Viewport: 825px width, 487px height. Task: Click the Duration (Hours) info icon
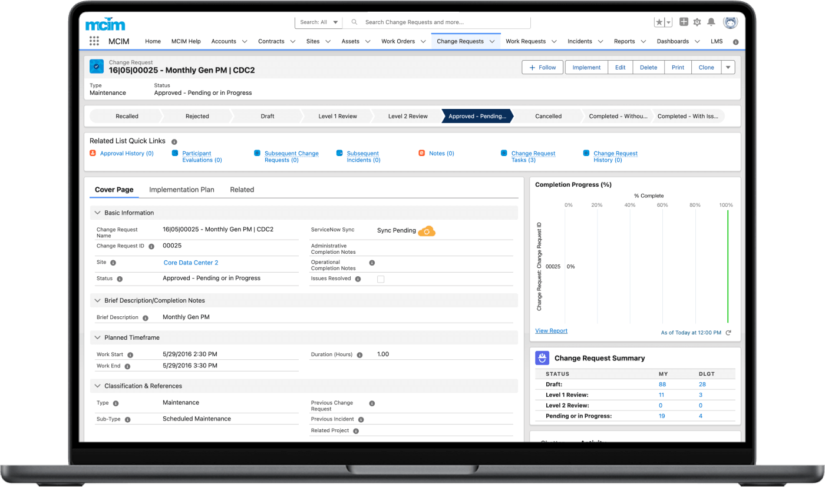(x=359, y=355)
